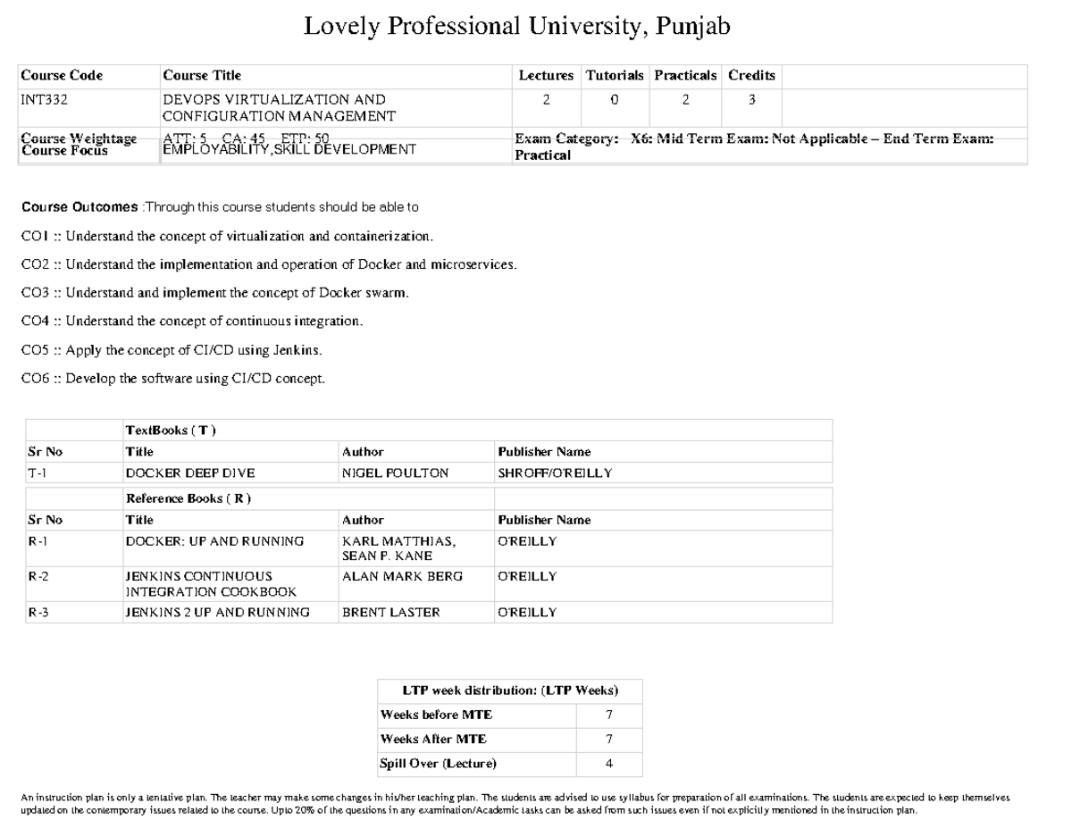Viewport: 1072px width, 828px height.
Task: Select the CO3 Docker swarm outcome line
Action: pos(214,294)
